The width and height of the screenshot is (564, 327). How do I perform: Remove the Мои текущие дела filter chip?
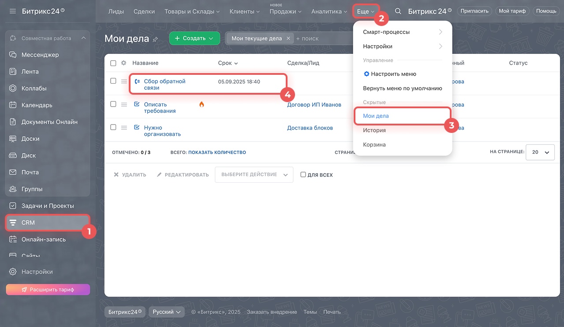point(288,38)
